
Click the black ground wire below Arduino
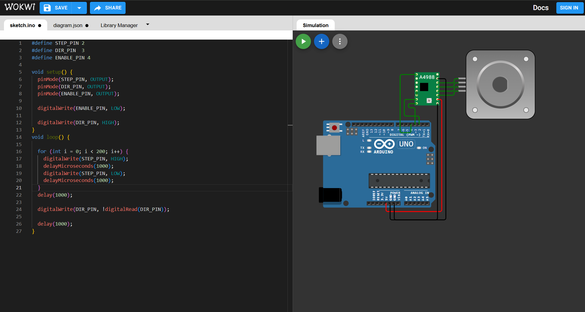pos(418,219)
